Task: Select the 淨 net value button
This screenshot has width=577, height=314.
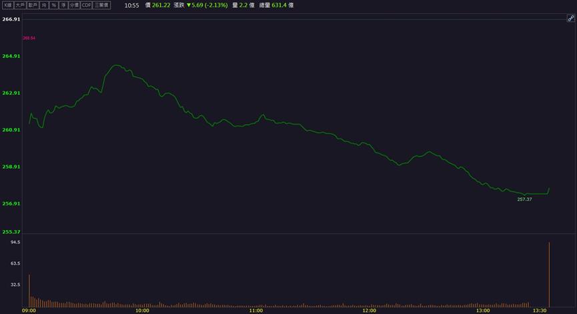Action: (63, 5)
